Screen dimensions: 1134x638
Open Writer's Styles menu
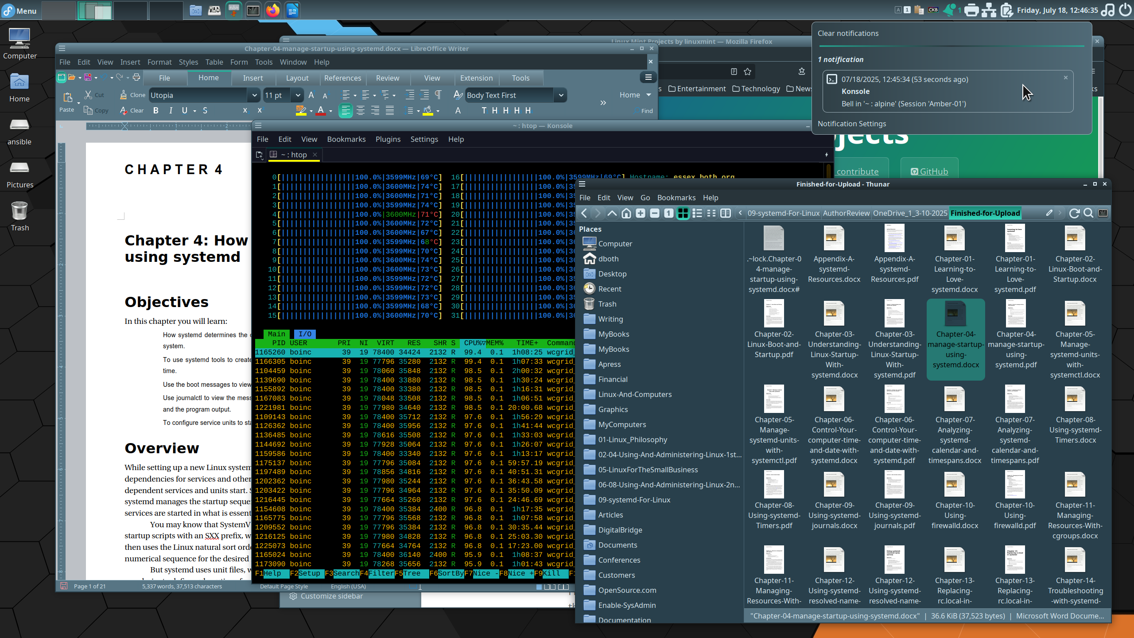pos(188,62)
